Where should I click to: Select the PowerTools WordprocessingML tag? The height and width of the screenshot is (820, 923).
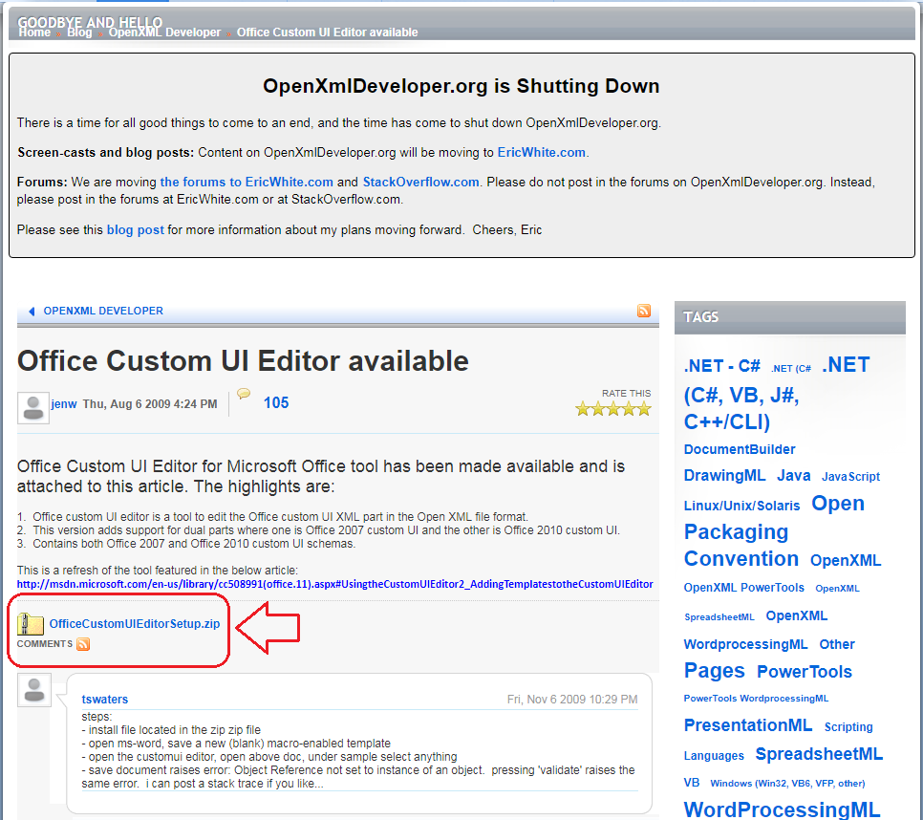point(756,699)
